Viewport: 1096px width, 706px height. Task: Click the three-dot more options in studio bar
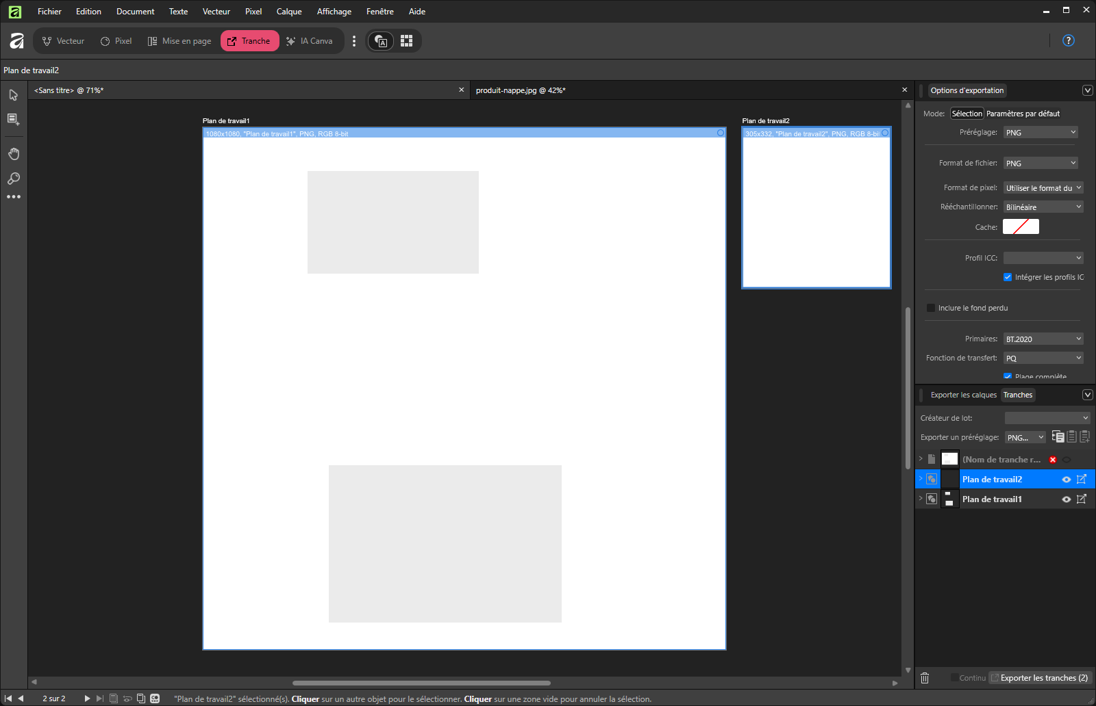[x=354, y=41]
